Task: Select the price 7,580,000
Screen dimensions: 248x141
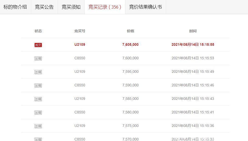Action: pyautogui.click(x=130, y=112)
